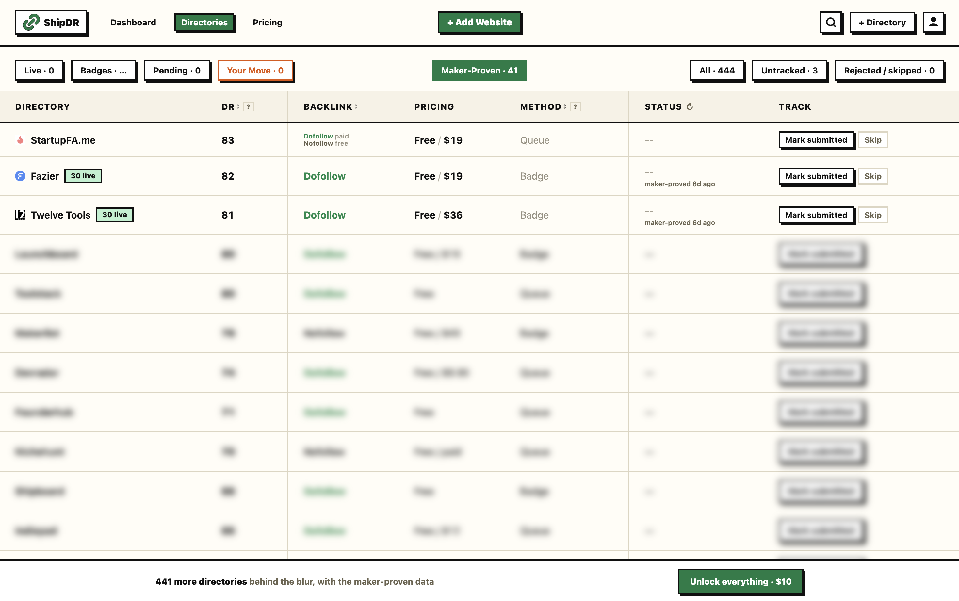Sort by METHOD column arrows
Image resolution: width=959 pixels, height=601 pixels.
[x=565, y=106]
